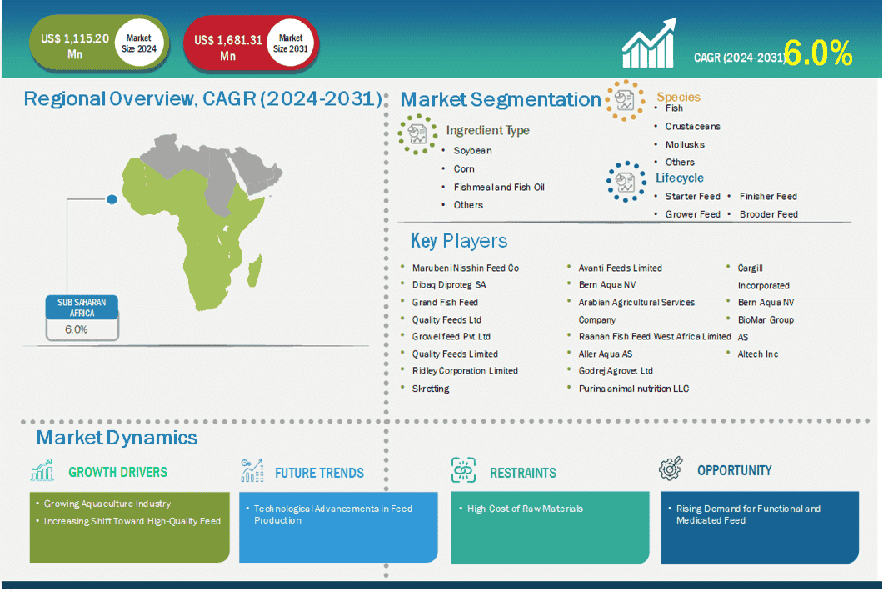883x592 pixels.
Task: Click the Key Players heading
Action: coord(459,241)
